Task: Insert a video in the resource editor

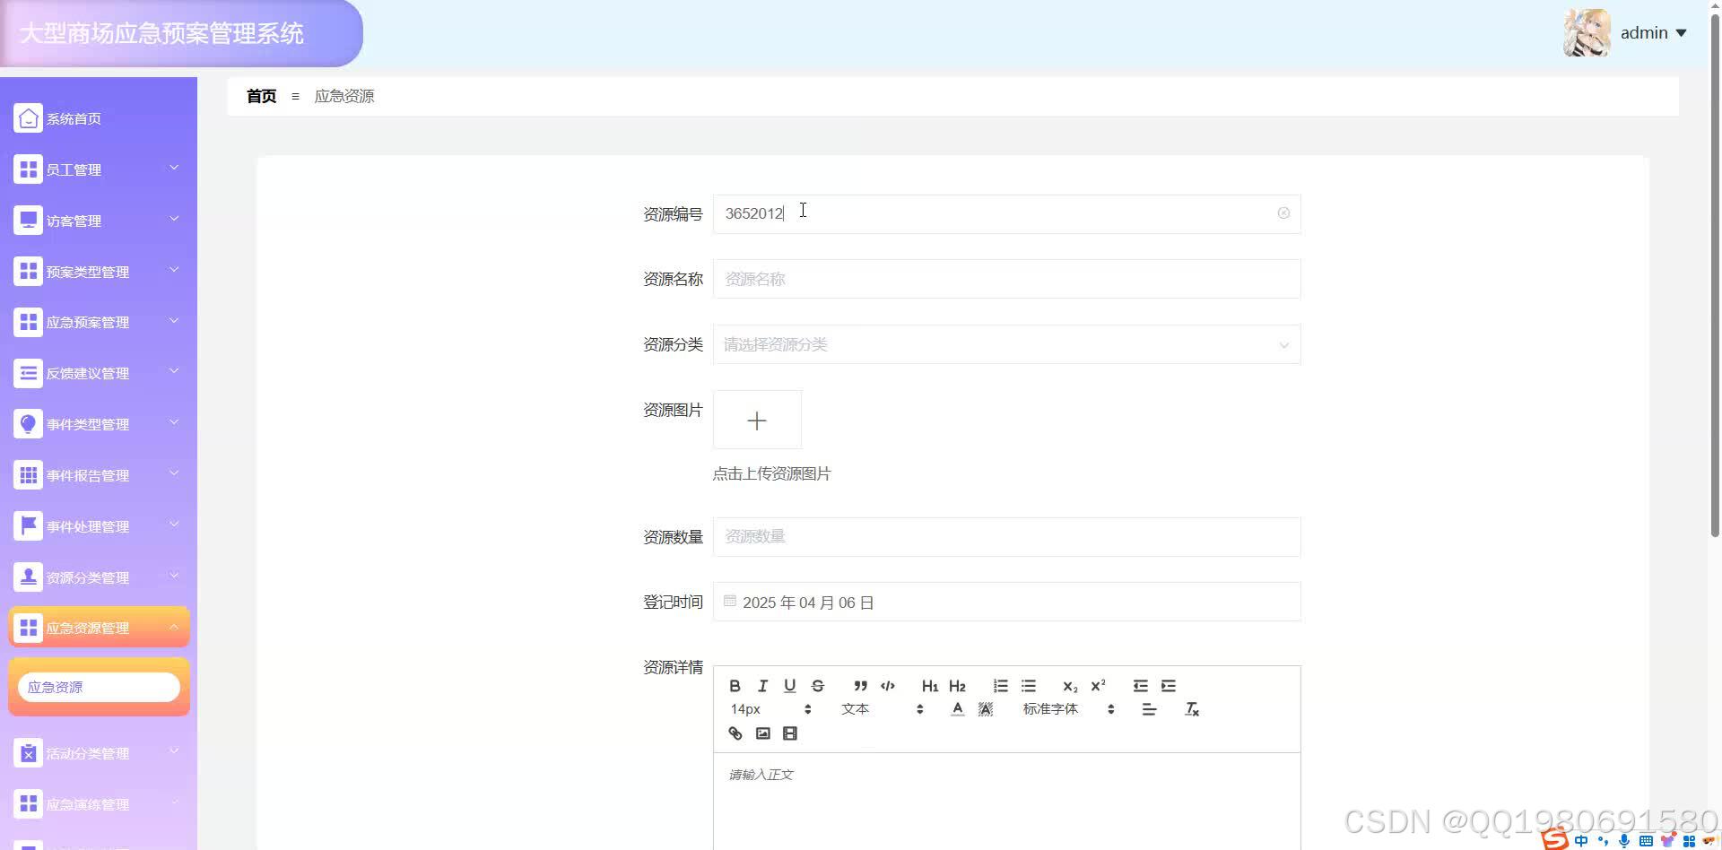Action: point(789,733)
